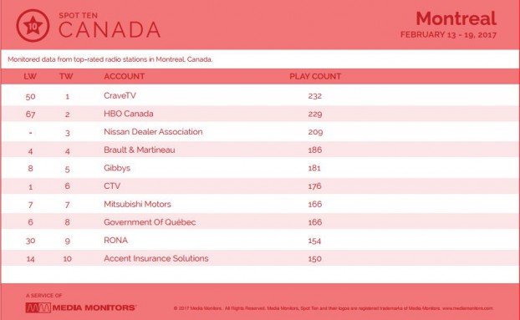Click the Spot Ten star logo icon

pyautogui.click(x=33, y=26)
